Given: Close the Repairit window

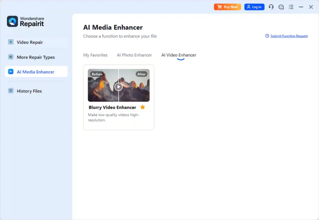Looking at the screenshot, I should pyautogui.click(x=311, y=7).
